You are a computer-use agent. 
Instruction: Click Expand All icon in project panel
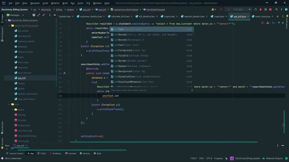(39, 15)
